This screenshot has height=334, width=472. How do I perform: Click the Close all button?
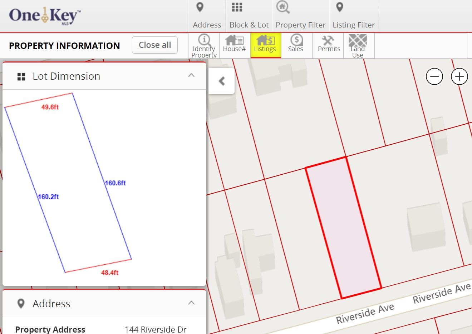155,45
